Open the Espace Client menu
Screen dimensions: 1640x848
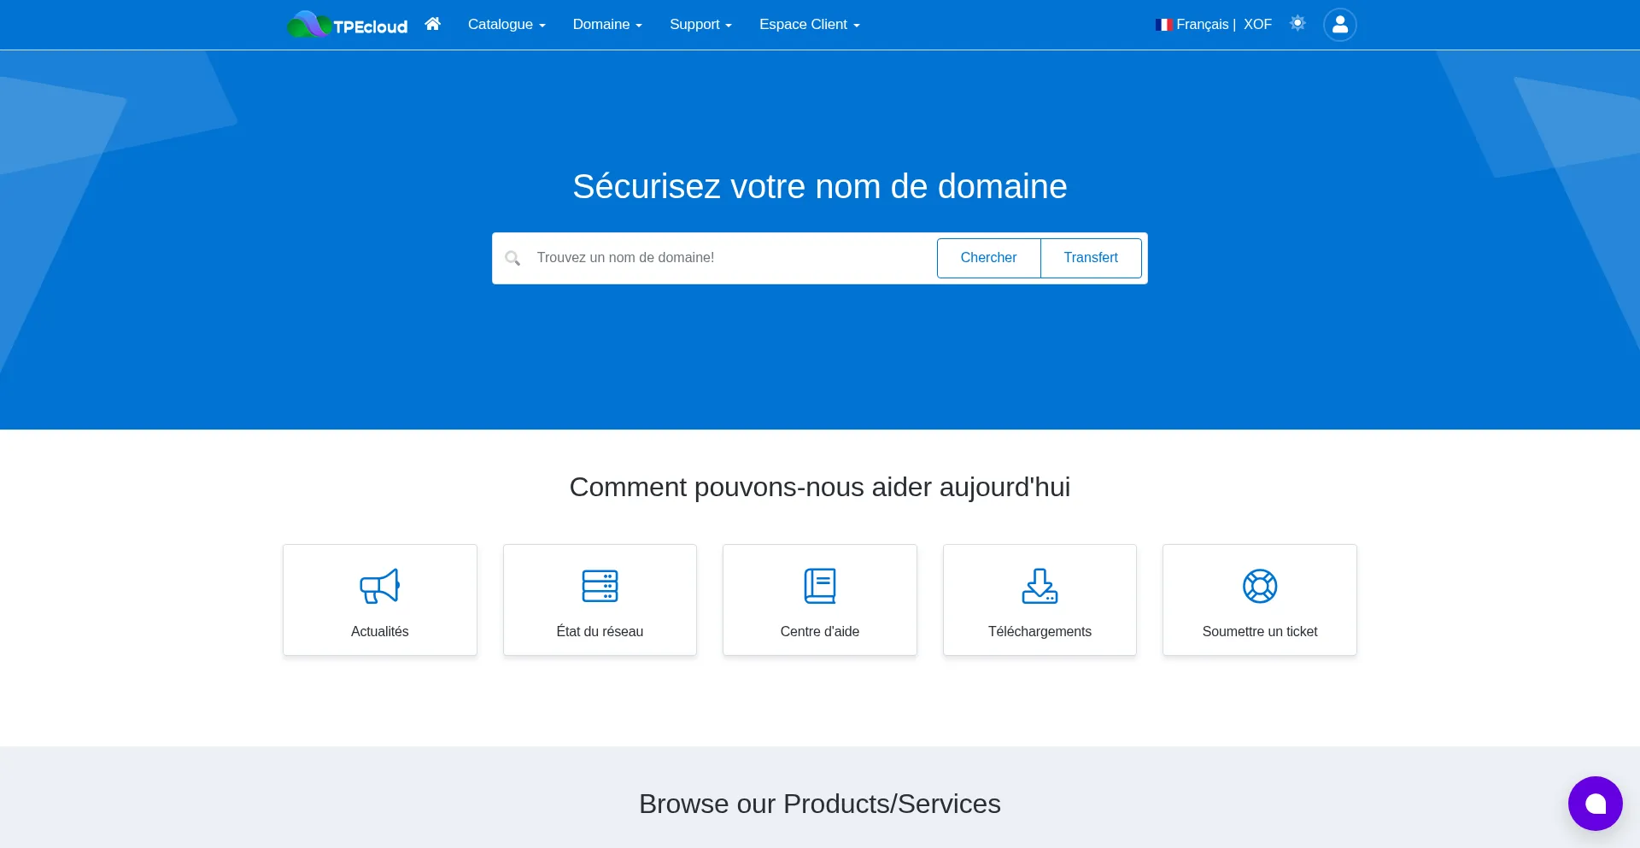(809, 25)
